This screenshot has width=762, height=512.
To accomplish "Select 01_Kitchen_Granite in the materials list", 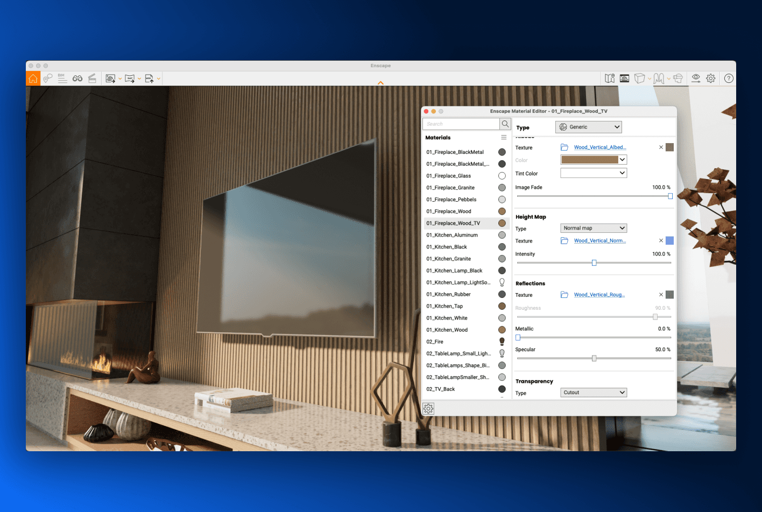I will tap(449, 259).
